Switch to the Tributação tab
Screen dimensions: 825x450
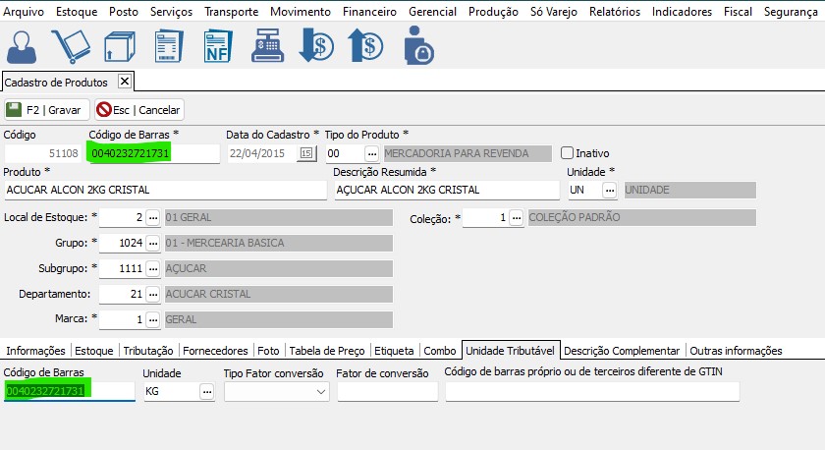click(148, 350)
